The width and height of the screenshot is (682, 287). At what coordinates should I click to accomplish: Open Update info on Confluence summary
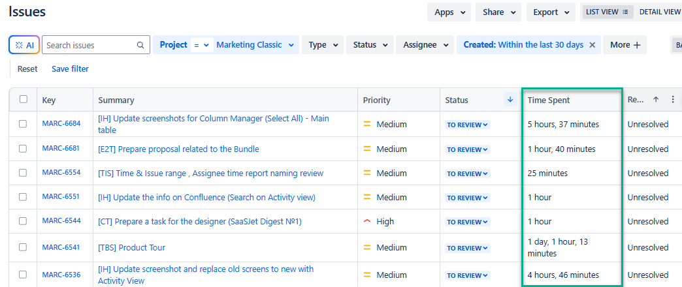pos(206,197)
